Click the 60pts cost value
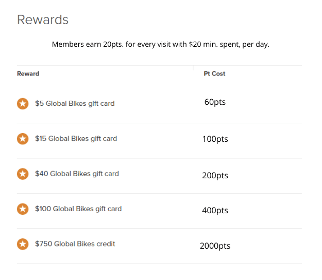Image resolution: width=322 pixels, height=280 pixels. [x=215, y=102]
